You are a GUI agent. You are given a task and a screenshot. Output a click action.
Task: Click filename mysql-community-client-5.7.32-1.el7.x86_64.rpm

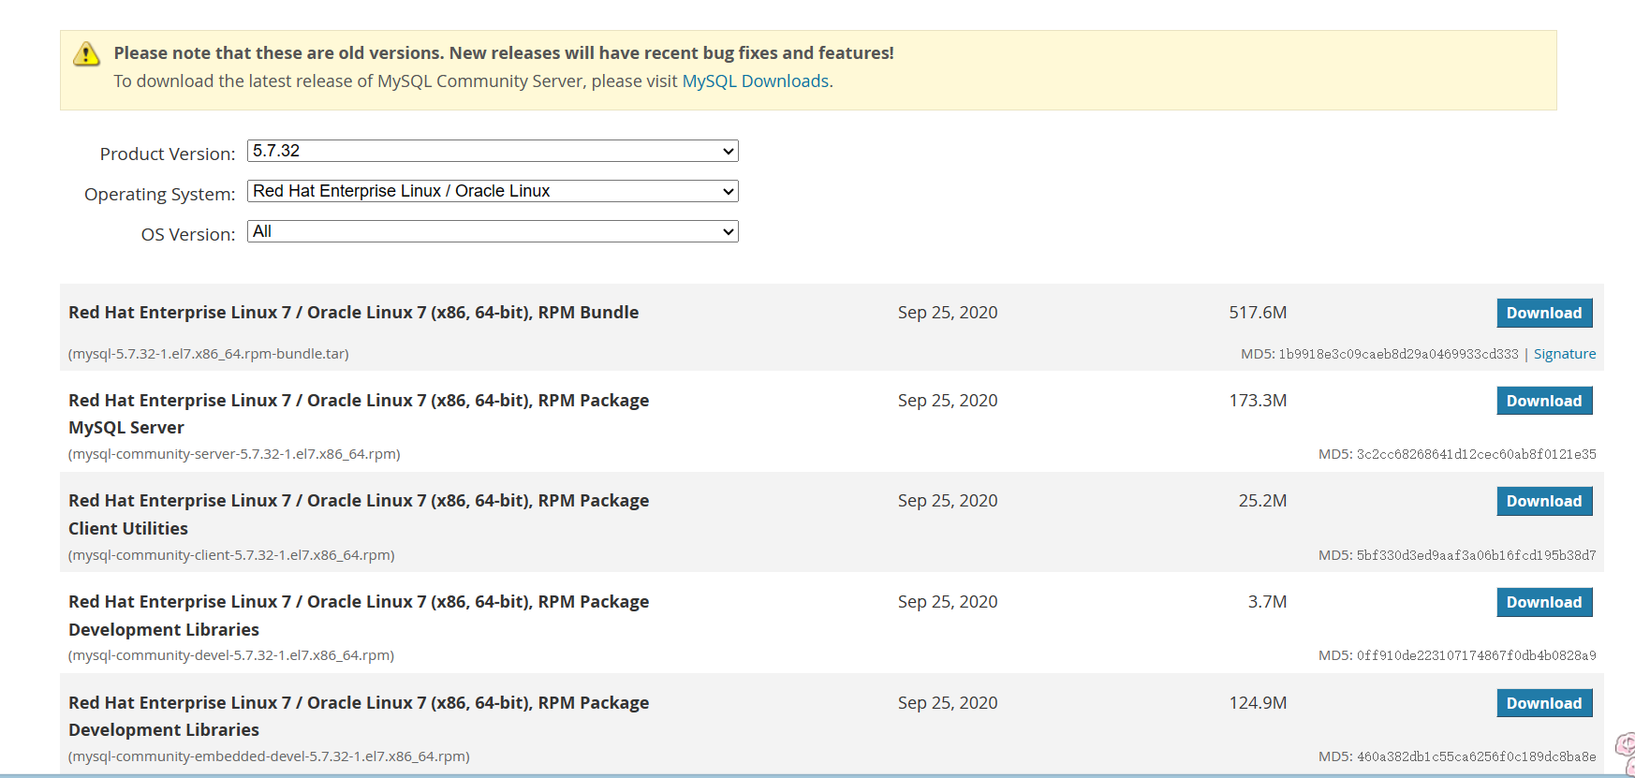pyautogui.click(x=231, y=555)
